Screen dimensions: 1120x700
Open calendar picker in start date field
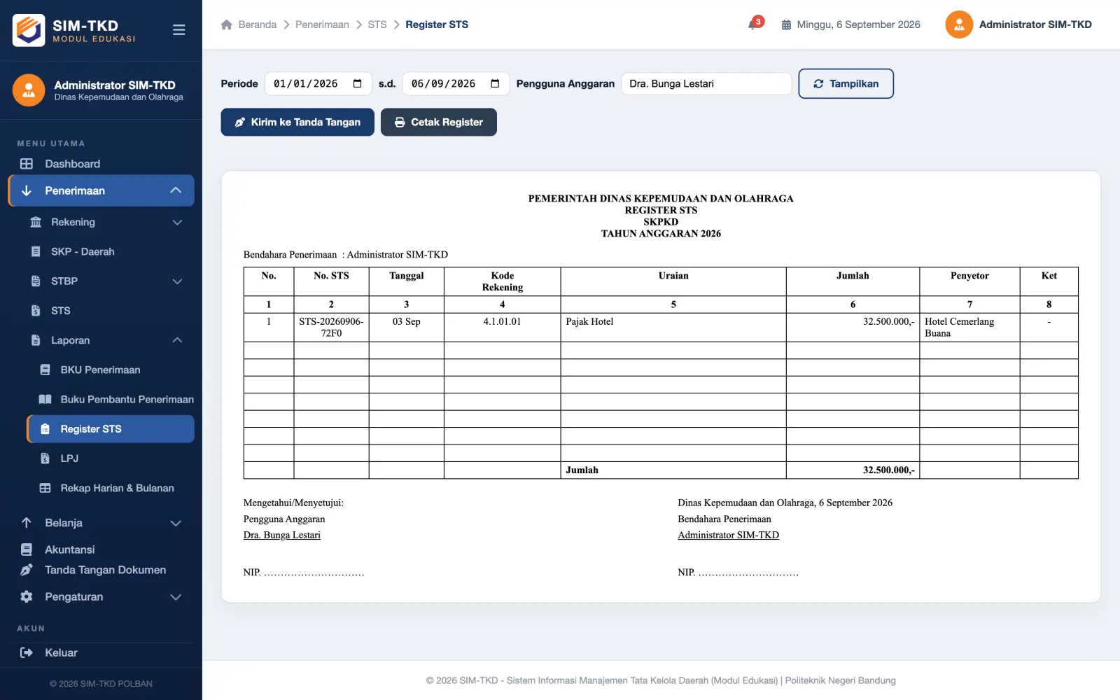tap(357, 83)
